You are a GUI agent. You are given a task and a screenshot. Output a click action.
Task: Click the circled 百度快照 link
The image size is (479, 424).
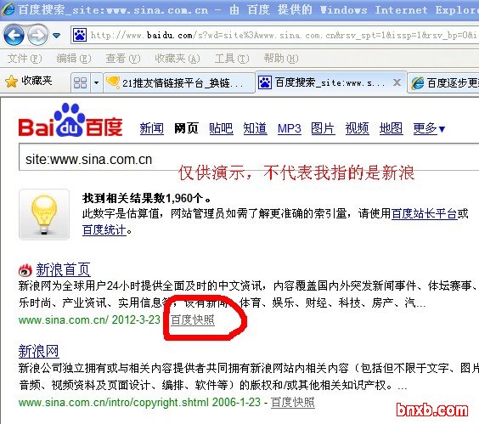click(193, 319)
